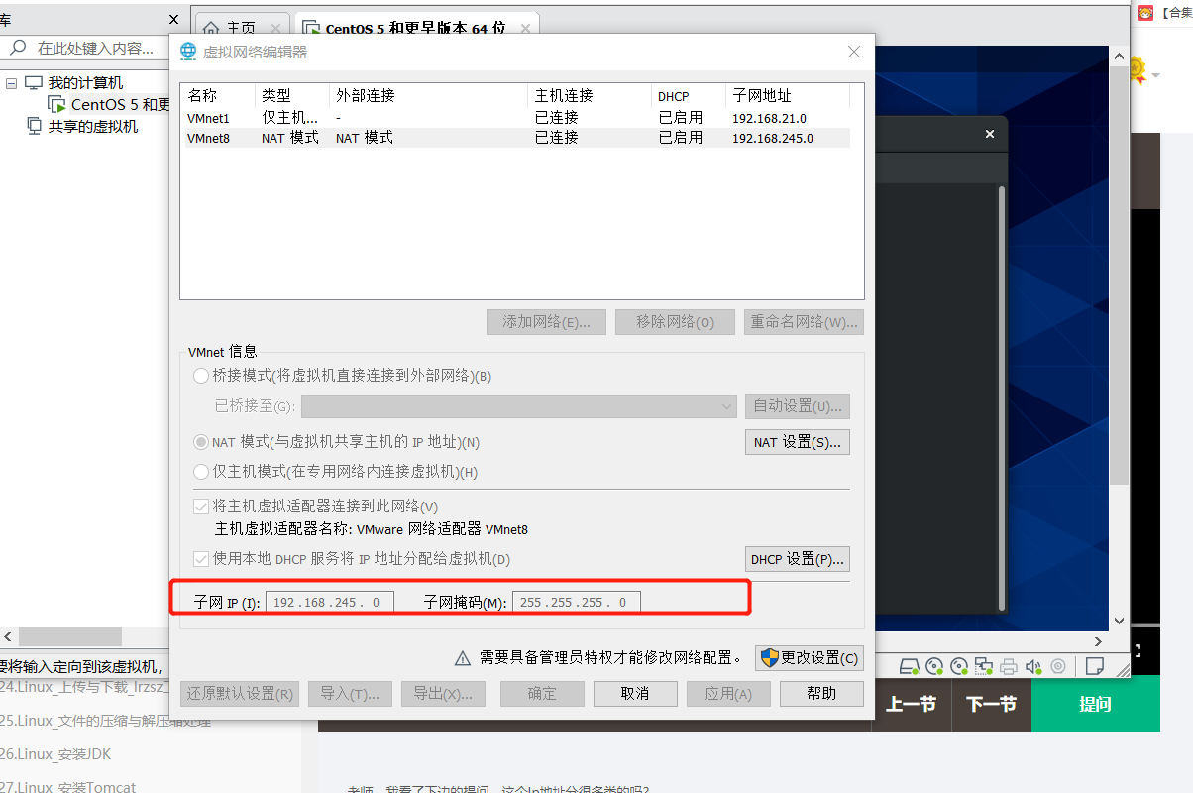The height and width of the screenshot is (793, 1193).
Task: Collapse the My Computer tree node
Action: (11, 83)
